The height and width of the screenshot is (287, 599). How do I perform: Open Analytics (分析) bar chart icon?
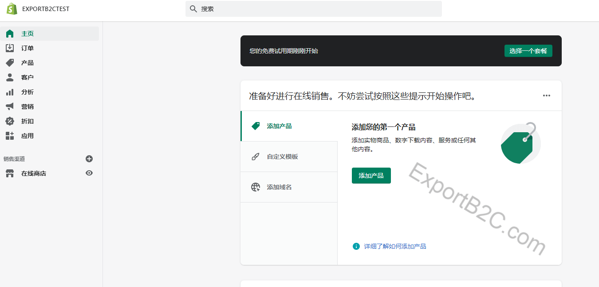click(10, 92)
